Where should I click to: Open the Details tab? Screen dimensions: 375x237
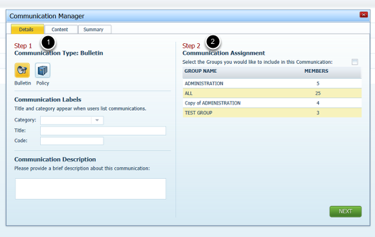27,29
